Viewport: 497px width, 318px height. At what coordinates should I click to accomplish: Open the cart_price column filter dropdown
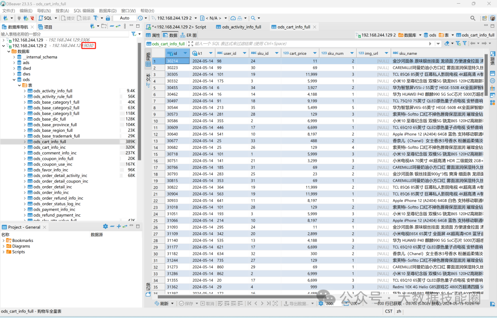tap(315, 53)
